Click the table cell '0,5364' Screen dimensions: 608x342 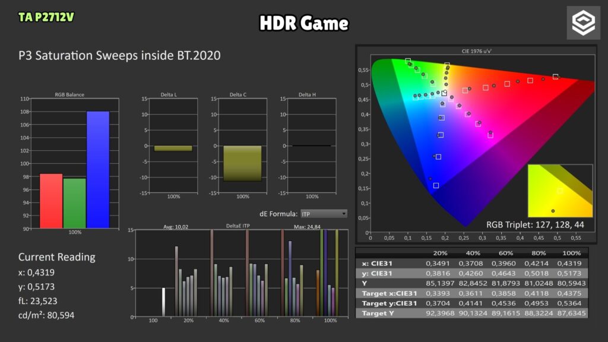tap(569, 303)
